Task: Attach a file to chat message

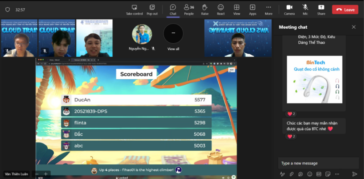Action: coord(291,174)
